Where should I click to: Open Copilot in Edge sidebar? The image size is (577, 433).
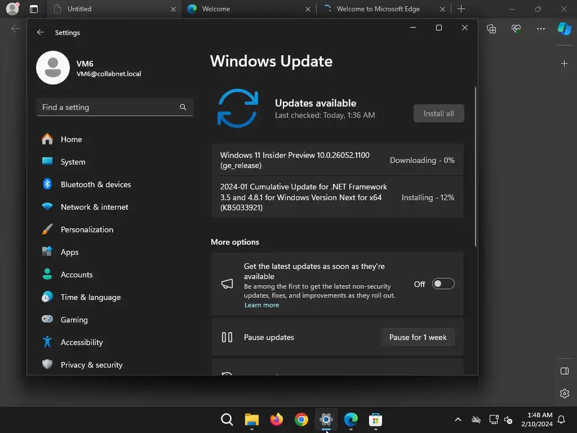tap(565, 29)
